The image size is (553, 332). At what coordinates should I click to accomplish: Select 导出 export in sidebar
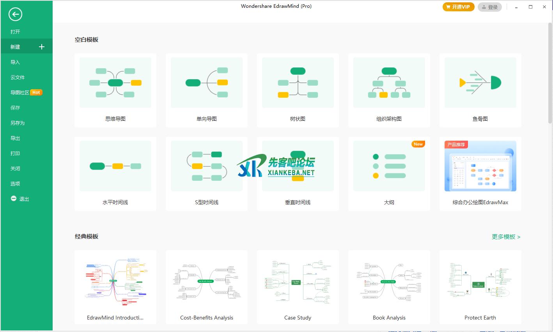tap(15, 138)
